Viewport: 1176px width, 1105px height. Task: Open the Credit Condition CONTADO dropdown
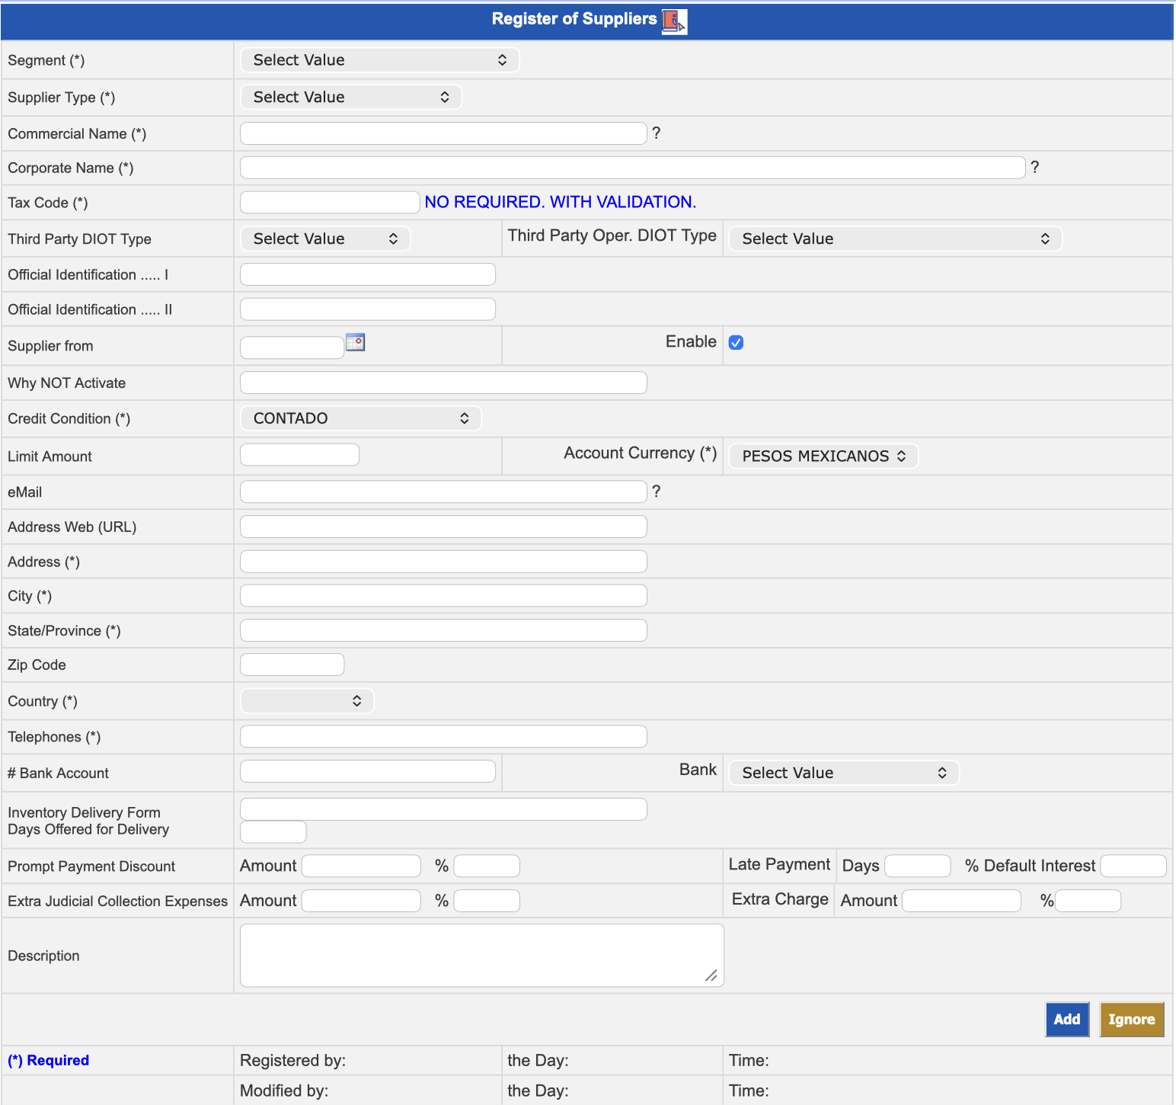tap(361, 418)
